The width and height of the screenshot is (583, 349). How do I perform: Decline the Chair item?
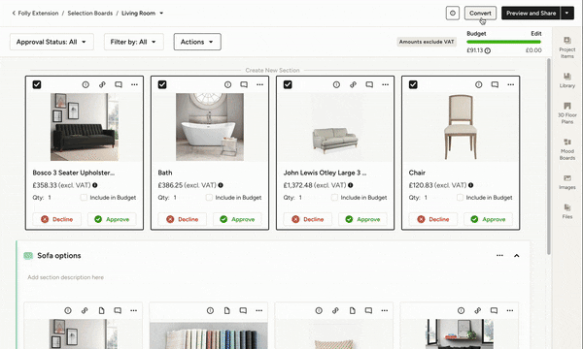click(x=433, y=219)
